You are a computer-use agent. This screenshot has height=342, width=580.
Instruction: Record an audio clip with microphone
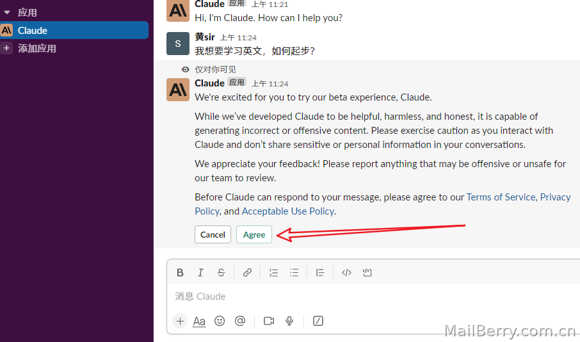click(x=289, y=321)
